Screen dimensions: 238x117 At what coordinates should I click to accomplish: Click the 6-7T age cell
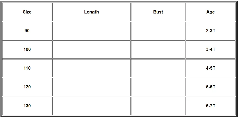tap(210, 106)
